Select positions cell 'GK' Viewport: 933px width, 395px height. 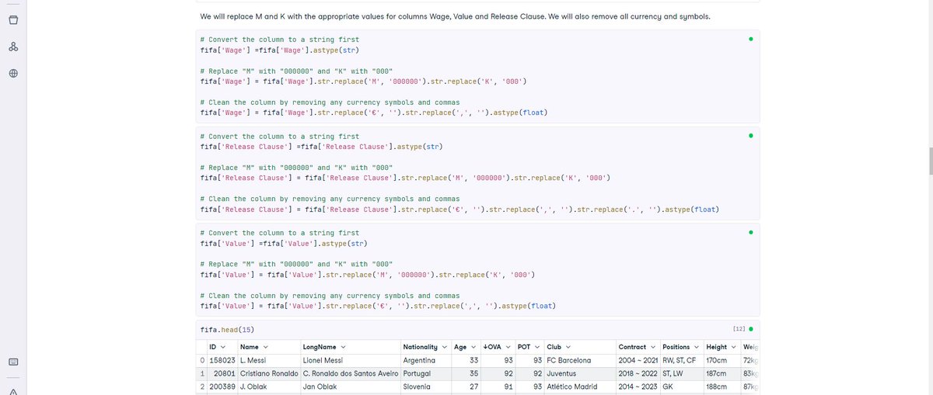(682, 387)
